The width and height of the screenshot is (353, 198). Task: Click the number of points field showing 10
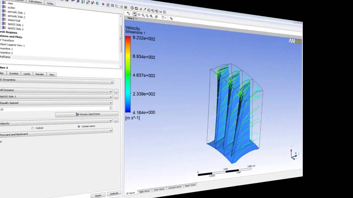pos(54,109)
